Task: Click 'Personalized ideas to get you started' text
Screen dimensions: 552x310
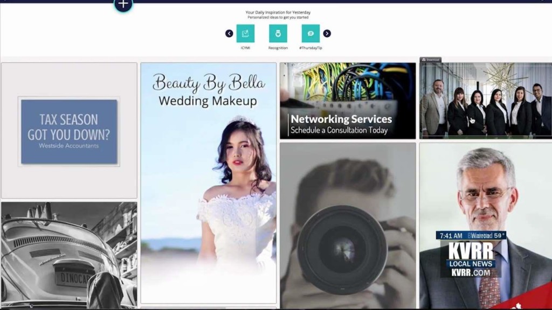Action: [278, 17]
